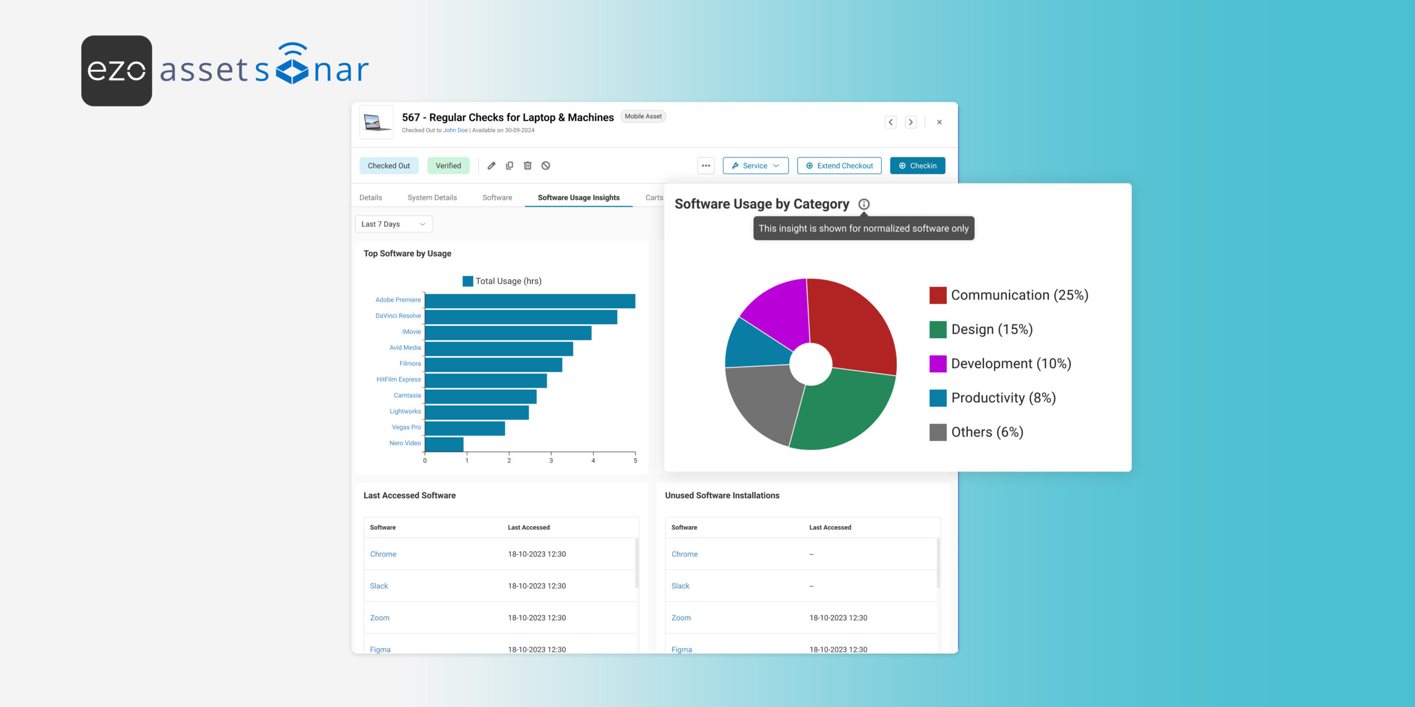
Task: Toggle the Others (6%) legend entry
Action: coord(977,432)
